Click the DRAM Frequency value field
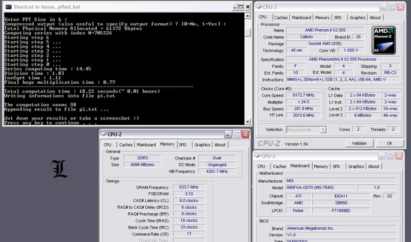This screenshot has height=242, width=411. 189,187
